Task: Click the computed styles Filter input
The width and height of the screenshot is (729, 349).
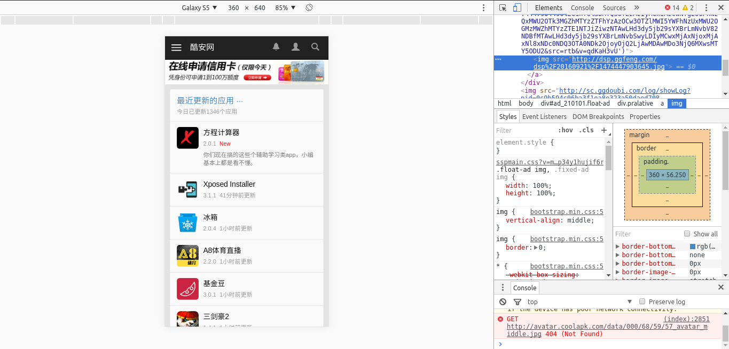Action: (647, 234)
